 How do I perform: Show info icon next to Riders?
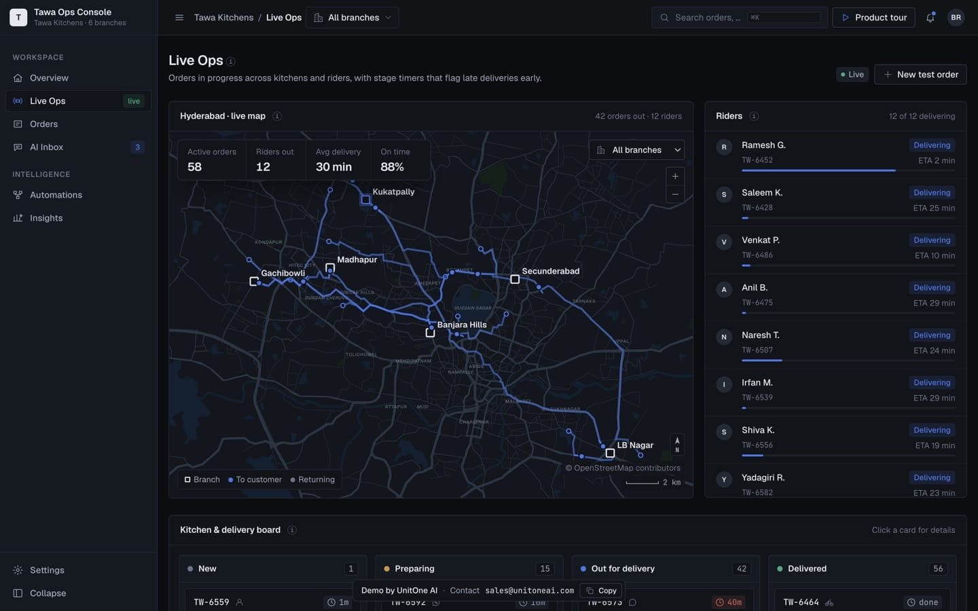pos(754,116)
